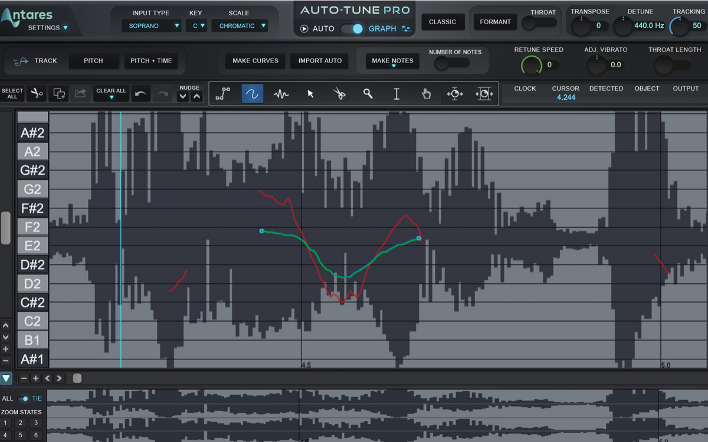Click the horizontal scrollbar handle
The width and height of the screenshot is (708, 442).
tap(77, 378)
